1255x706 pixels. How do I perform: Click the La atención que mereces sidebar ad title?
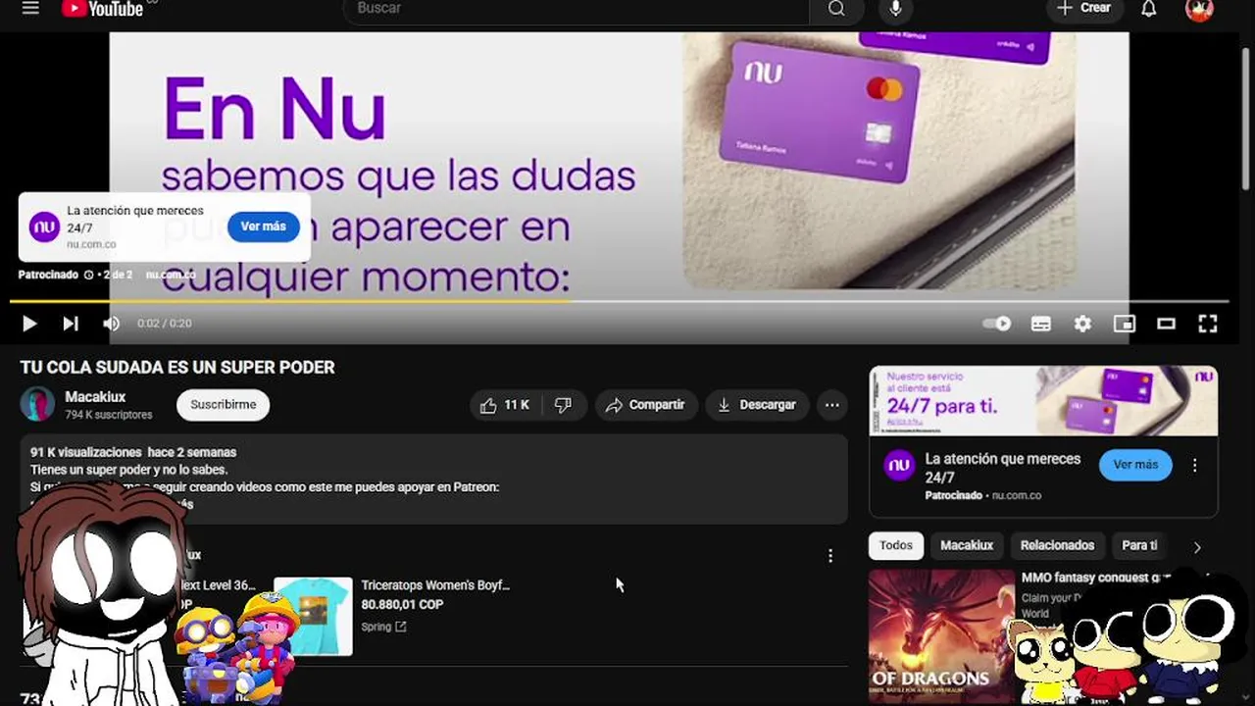click(x=1003, y=468)
